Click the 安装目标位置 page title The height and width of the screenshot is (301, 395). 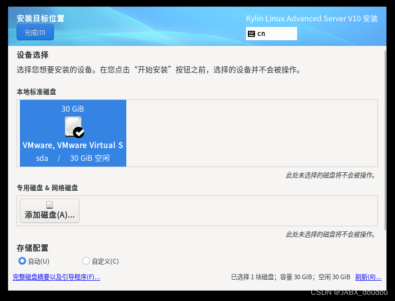pos(41,18)
